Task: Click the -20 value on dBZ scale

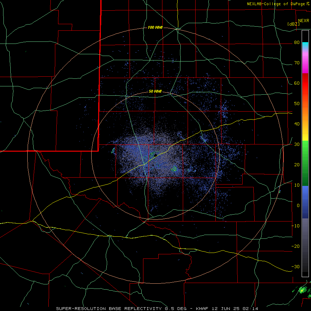Action: click(295, 246)
